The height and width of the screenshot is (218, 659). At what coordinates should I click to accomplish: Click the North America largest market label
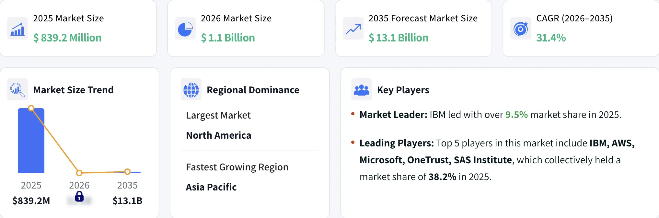click(x=219, y=135)
